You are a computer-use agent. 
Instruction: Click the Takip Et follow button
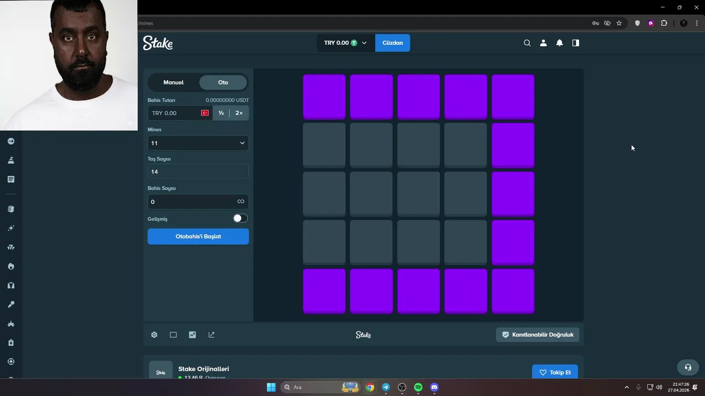pos(555,372)
